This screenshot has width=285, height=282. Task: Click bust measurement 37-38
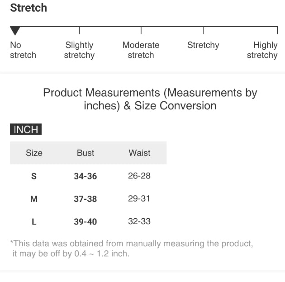tap(85, 199)
